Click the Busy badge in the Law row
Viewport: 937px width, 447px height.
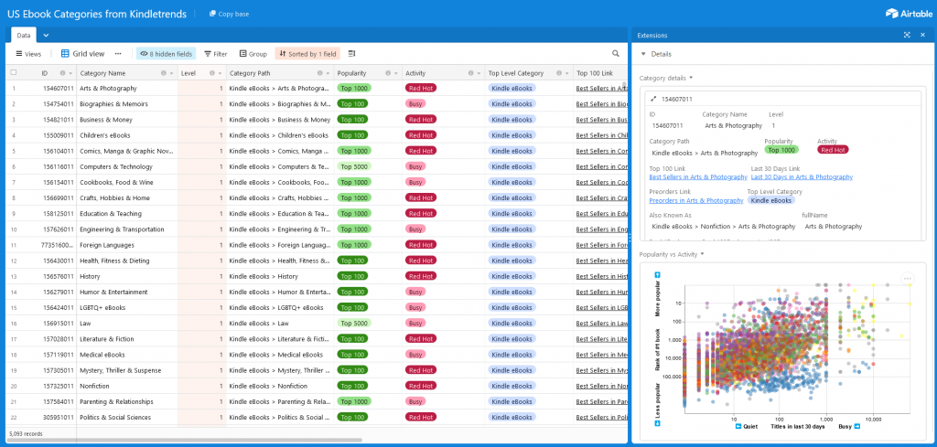pyautogui.click(x=415, y=323)
